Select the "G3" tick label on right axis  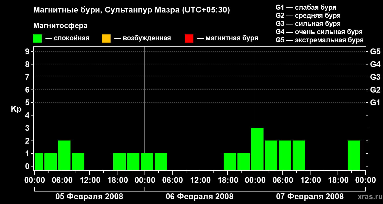point(375,77)
